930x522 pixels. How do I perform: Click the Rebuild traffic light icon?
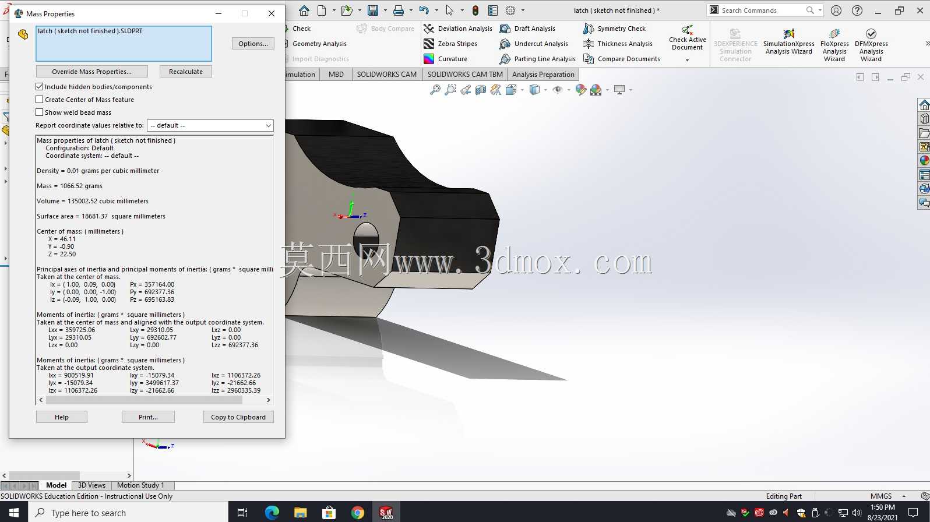coord(475,10)
